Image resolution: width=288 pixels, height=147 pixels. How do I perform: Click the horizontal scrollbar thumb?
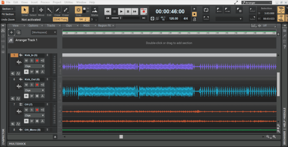click(121, 137)
